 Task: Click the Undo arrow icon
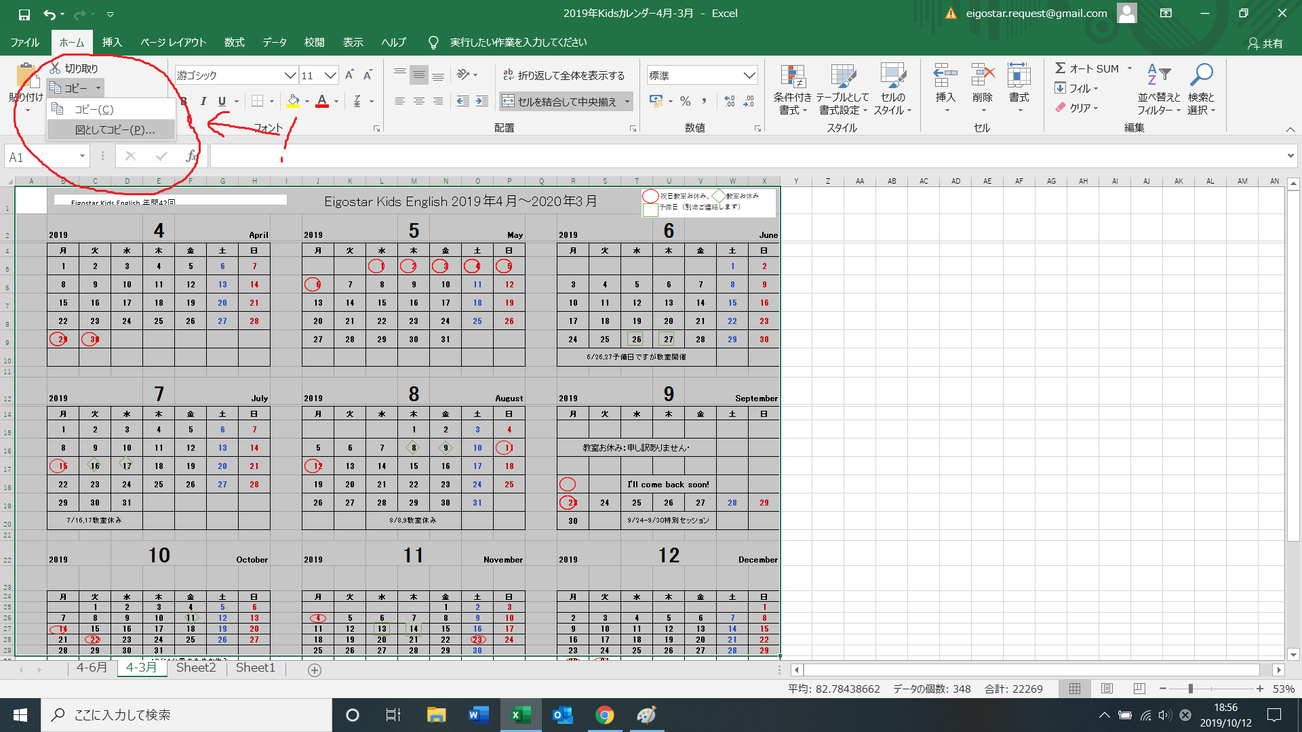click(x=49, y=14)
